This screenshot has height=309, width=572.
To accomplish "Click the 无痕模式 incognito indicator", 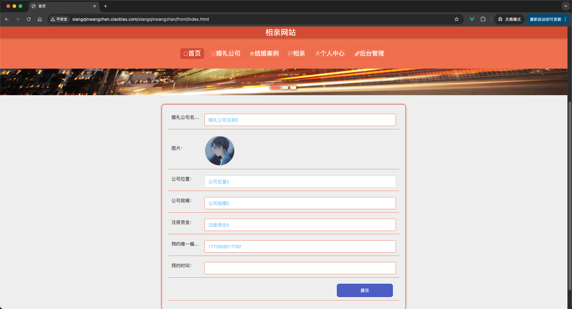I will coord(509,19).
